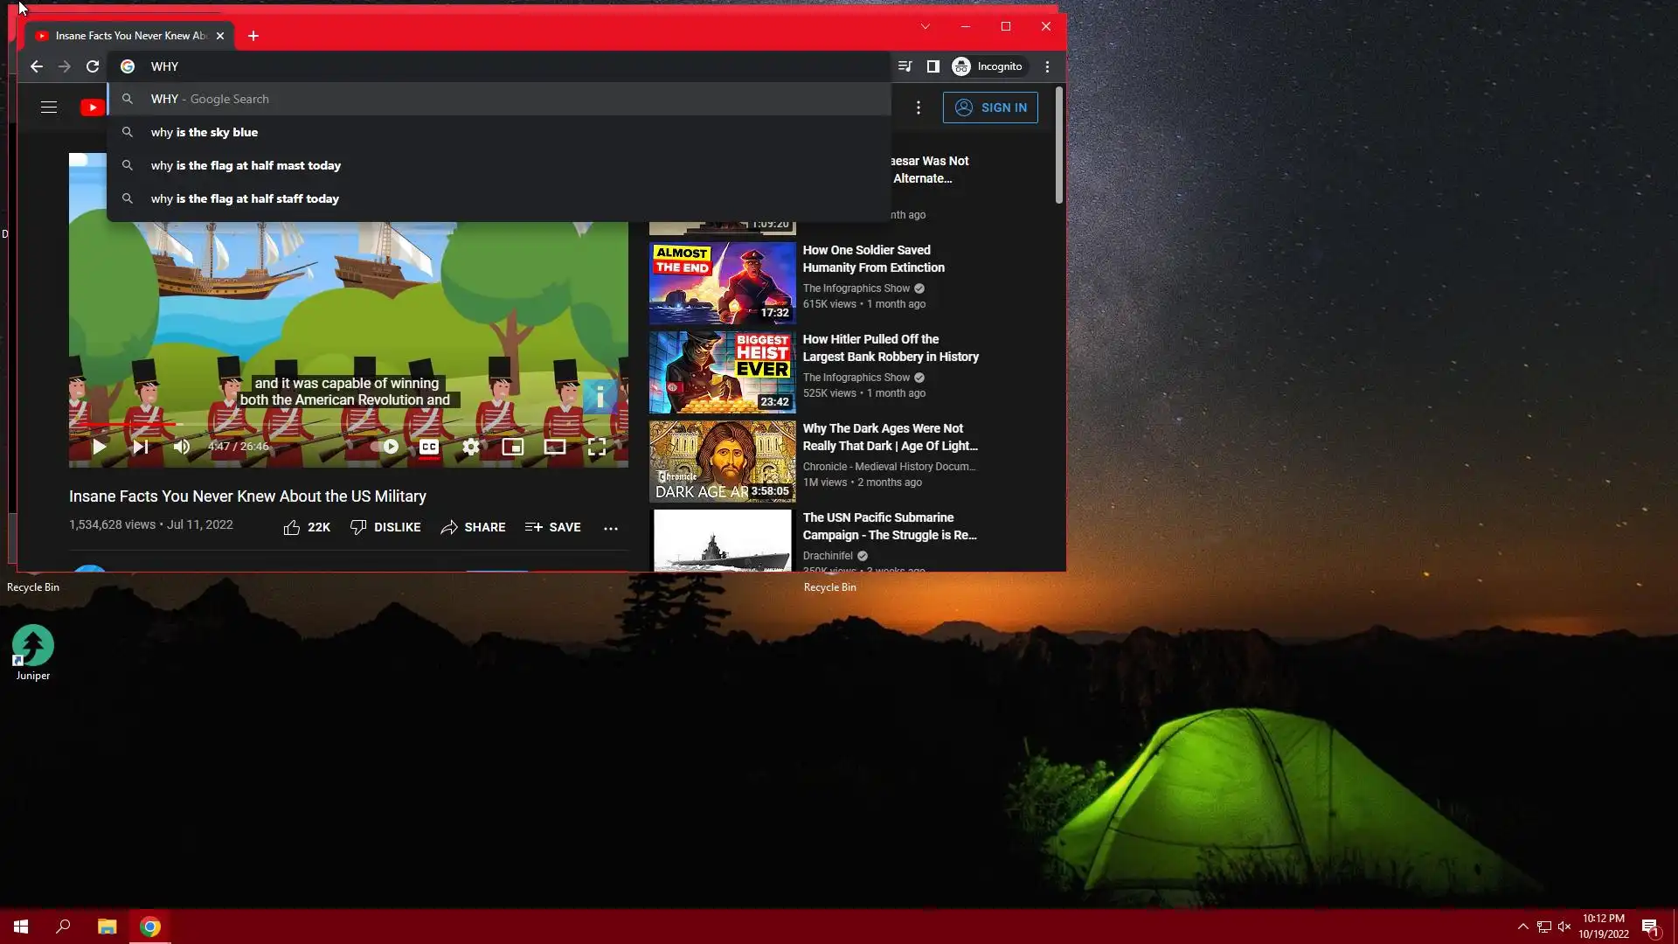The width and height of the screenshot is (1678, 944).
Task: Toggle closed captions on the video
Action: tap(428, 447)
